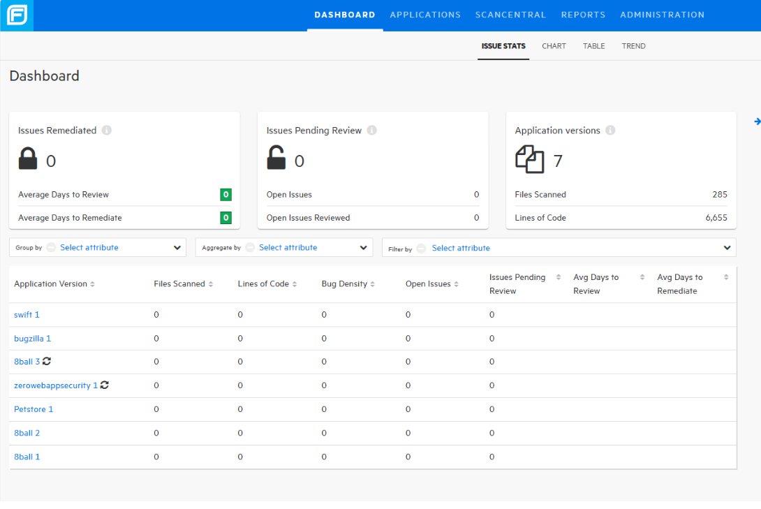Open the swift 1 application version

coord(27,315)
